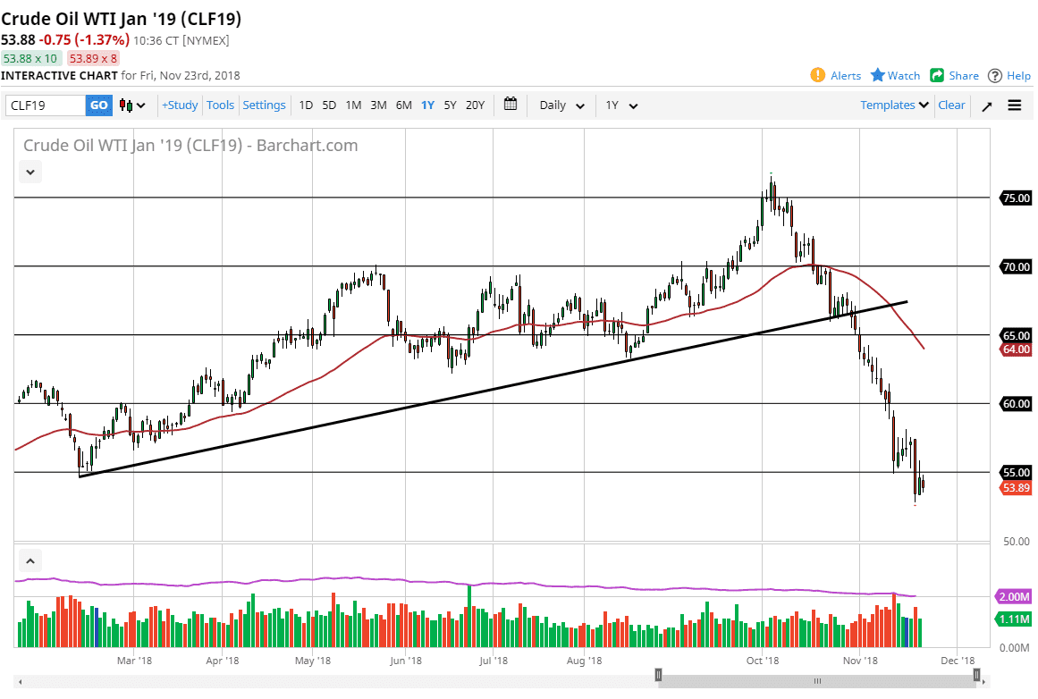Click the calendar date picker icon
The height and width of the screenshot is (699, 1038).
[x=510, y=105]
